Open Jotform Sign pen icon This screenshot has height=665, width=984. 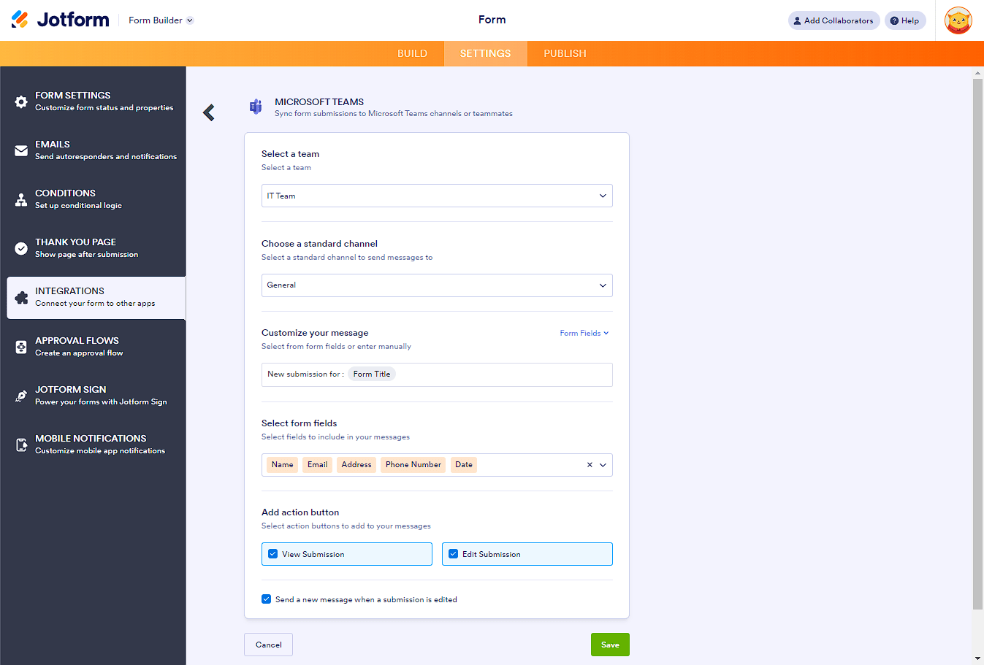(21, 396)
